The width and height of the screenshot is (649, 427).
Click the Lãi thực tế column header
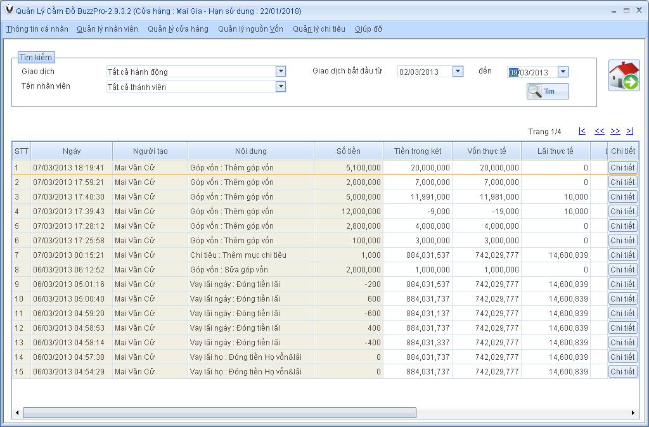555,151
